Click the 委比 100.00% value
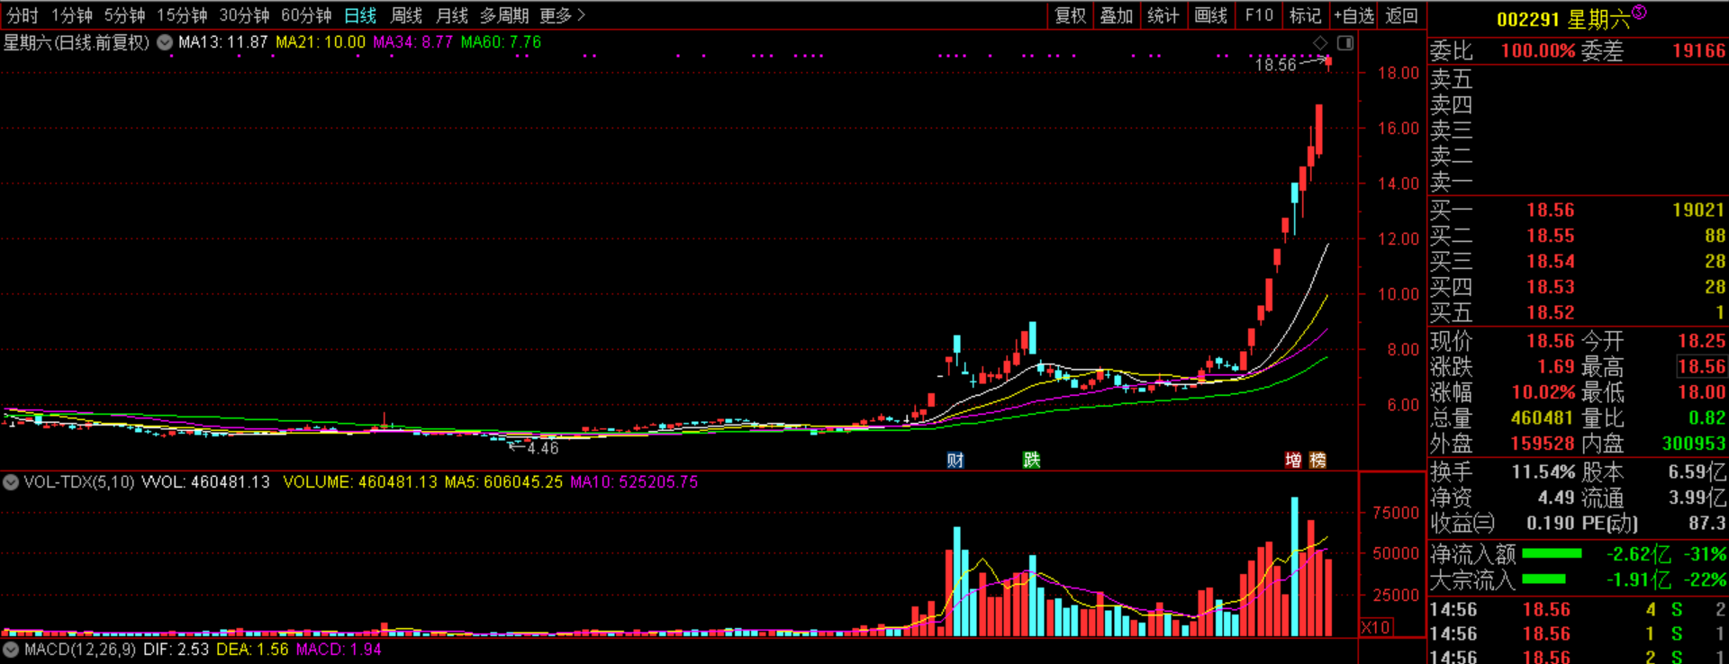 (1538, 51)
